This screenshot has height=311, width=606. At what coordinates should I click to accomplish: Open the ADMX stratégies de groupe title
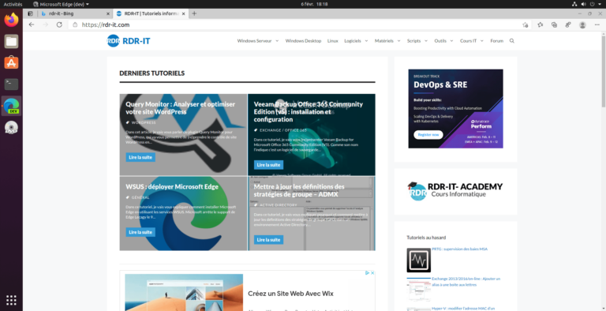[x=299, y=190]
